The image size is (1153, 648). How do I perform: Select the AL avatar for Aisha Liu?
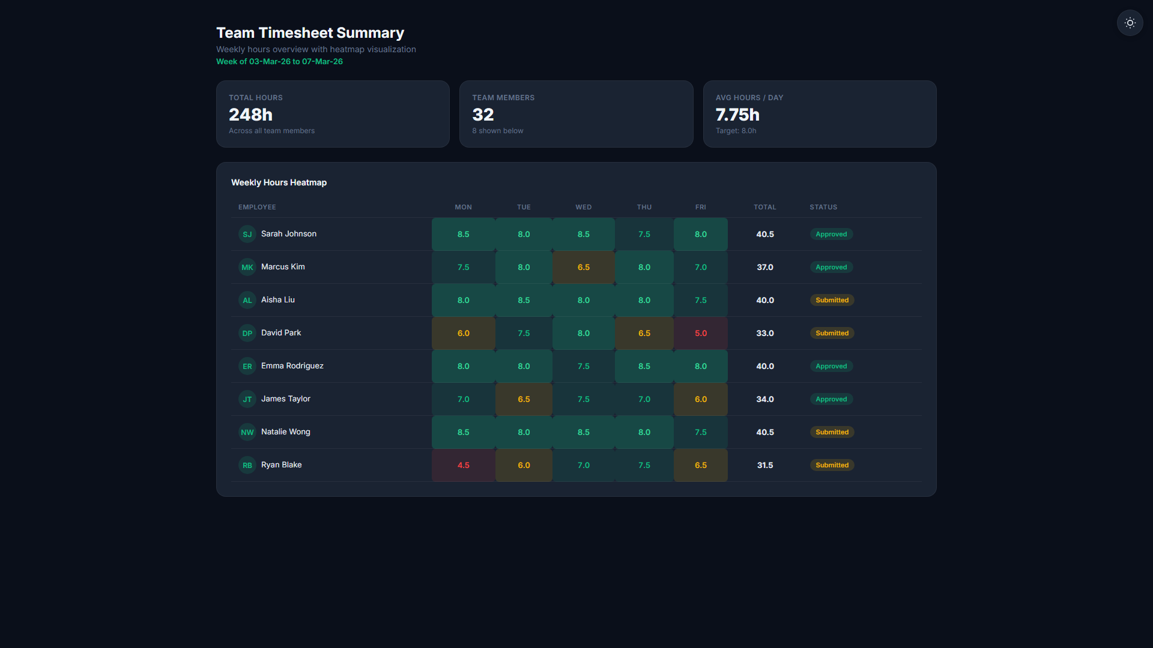tap(247, 300)
